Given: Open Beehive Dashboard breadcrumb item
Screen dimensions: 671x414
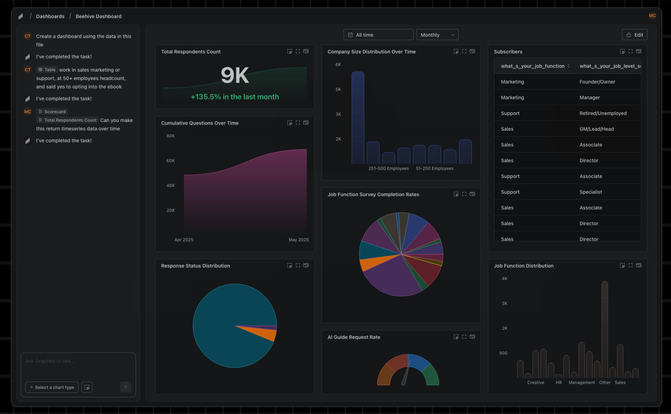Looking at the screenshot, I should point(99,16).
